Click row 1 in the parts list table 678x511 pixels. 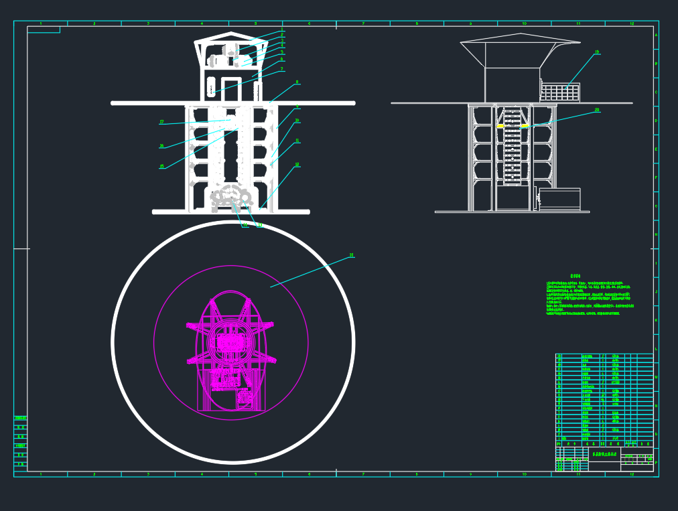coord(604,439)
